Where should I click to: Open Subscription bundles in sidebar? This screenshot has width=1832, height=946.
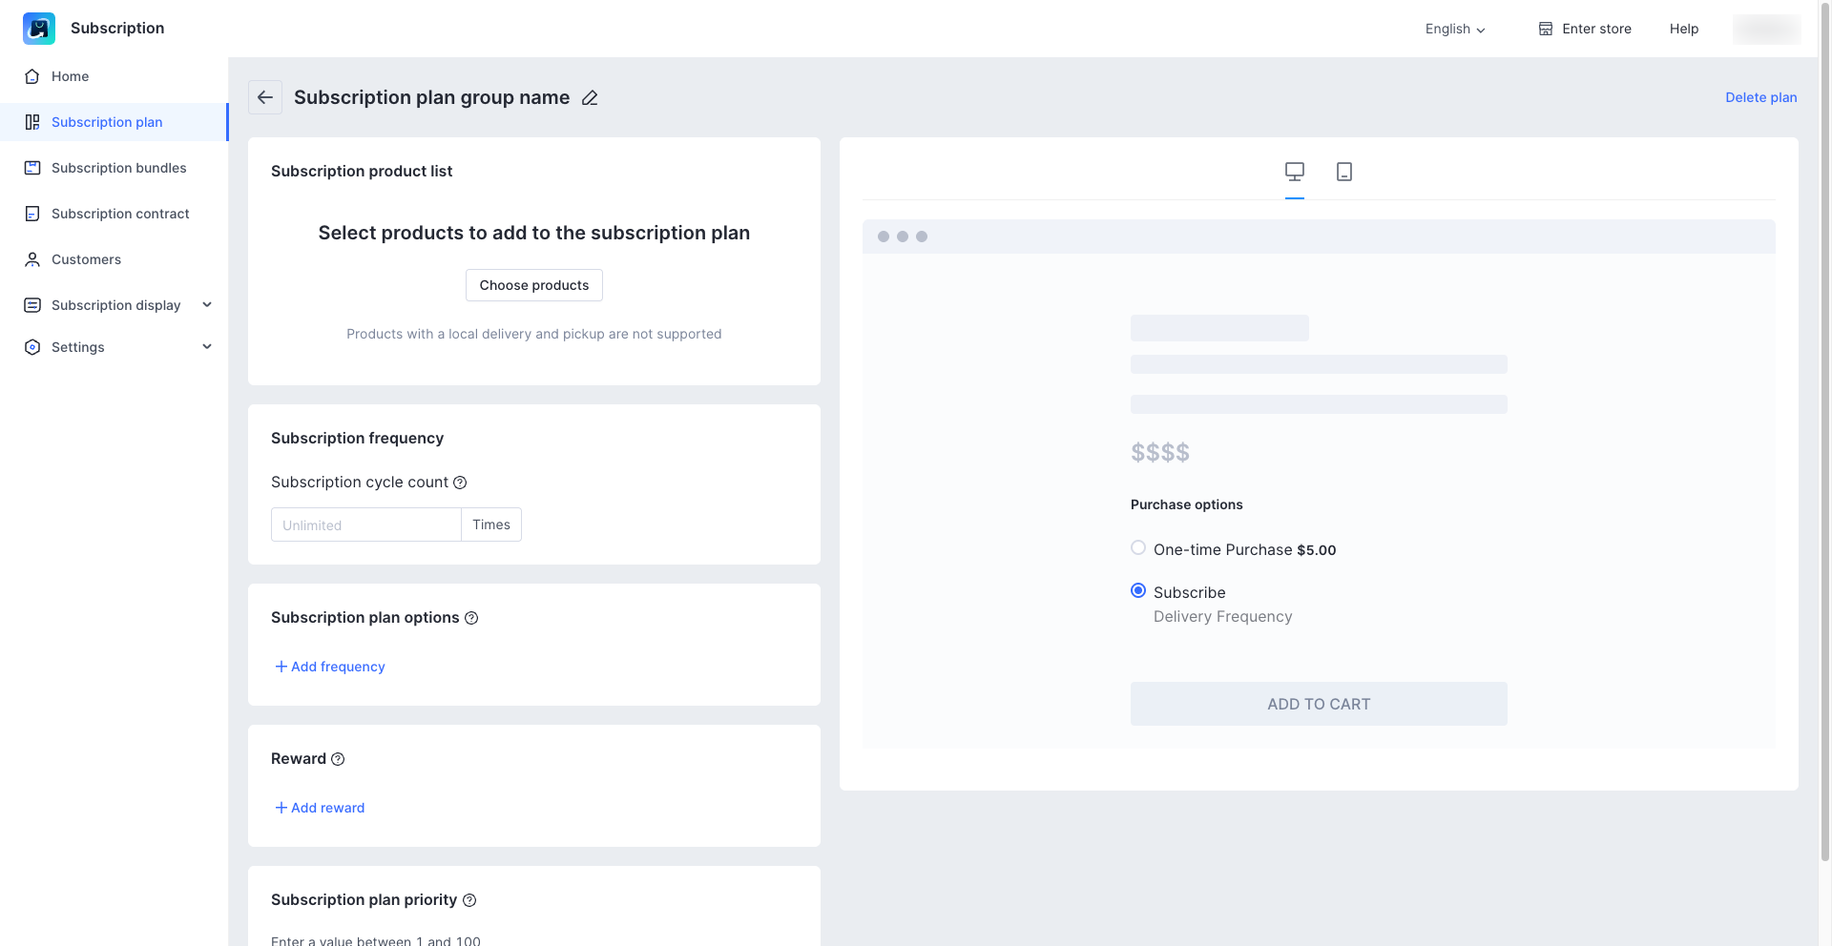click(118, 168)
